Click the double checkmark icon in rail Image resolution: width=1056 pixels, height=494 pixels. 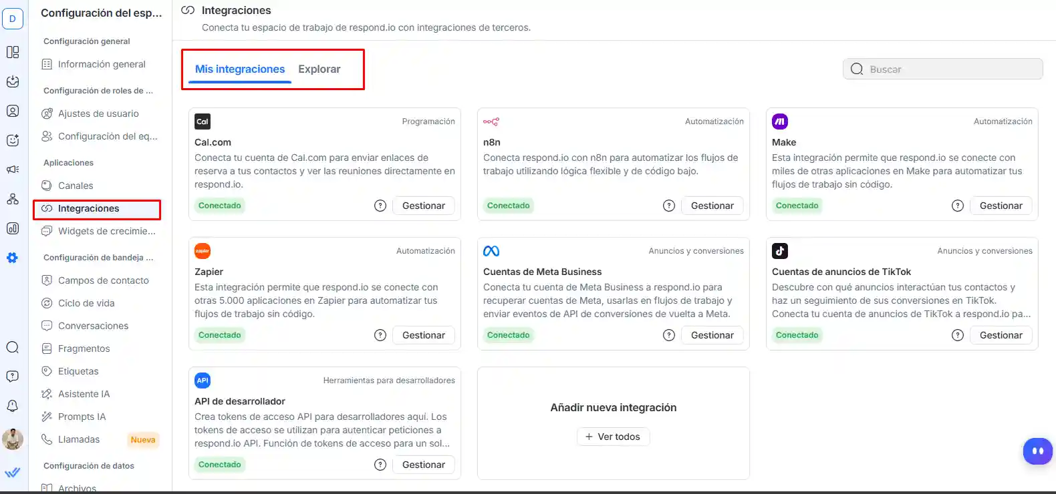pos(13,473)
